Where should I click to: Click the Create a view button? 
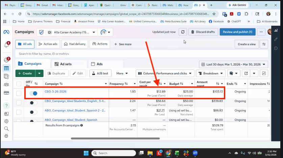(247, 44)
